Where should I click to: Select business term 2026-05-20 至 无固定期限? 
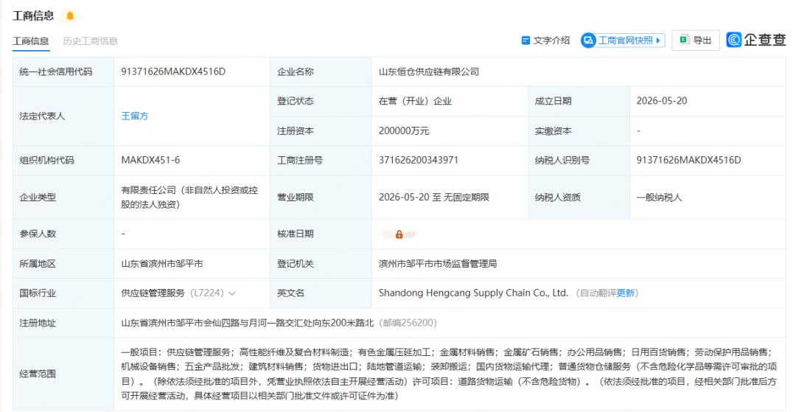click(434, 198)
